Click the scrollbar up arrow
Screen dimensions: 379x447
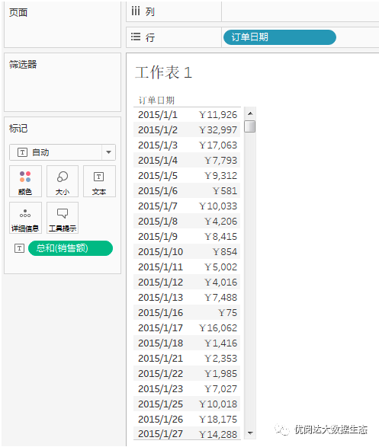(x=250, y=113)
